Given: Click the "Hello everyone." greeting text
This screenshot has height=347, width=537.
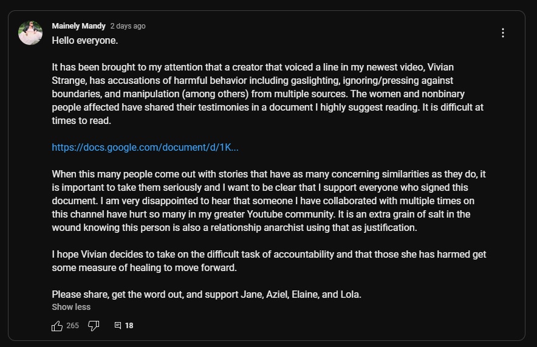Looking at the screenshot, I should pos(85,41).
